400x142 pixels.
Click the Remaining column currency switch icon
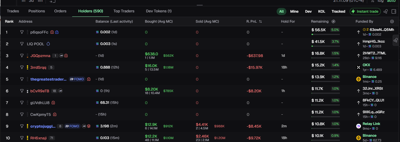click(333, 21)
